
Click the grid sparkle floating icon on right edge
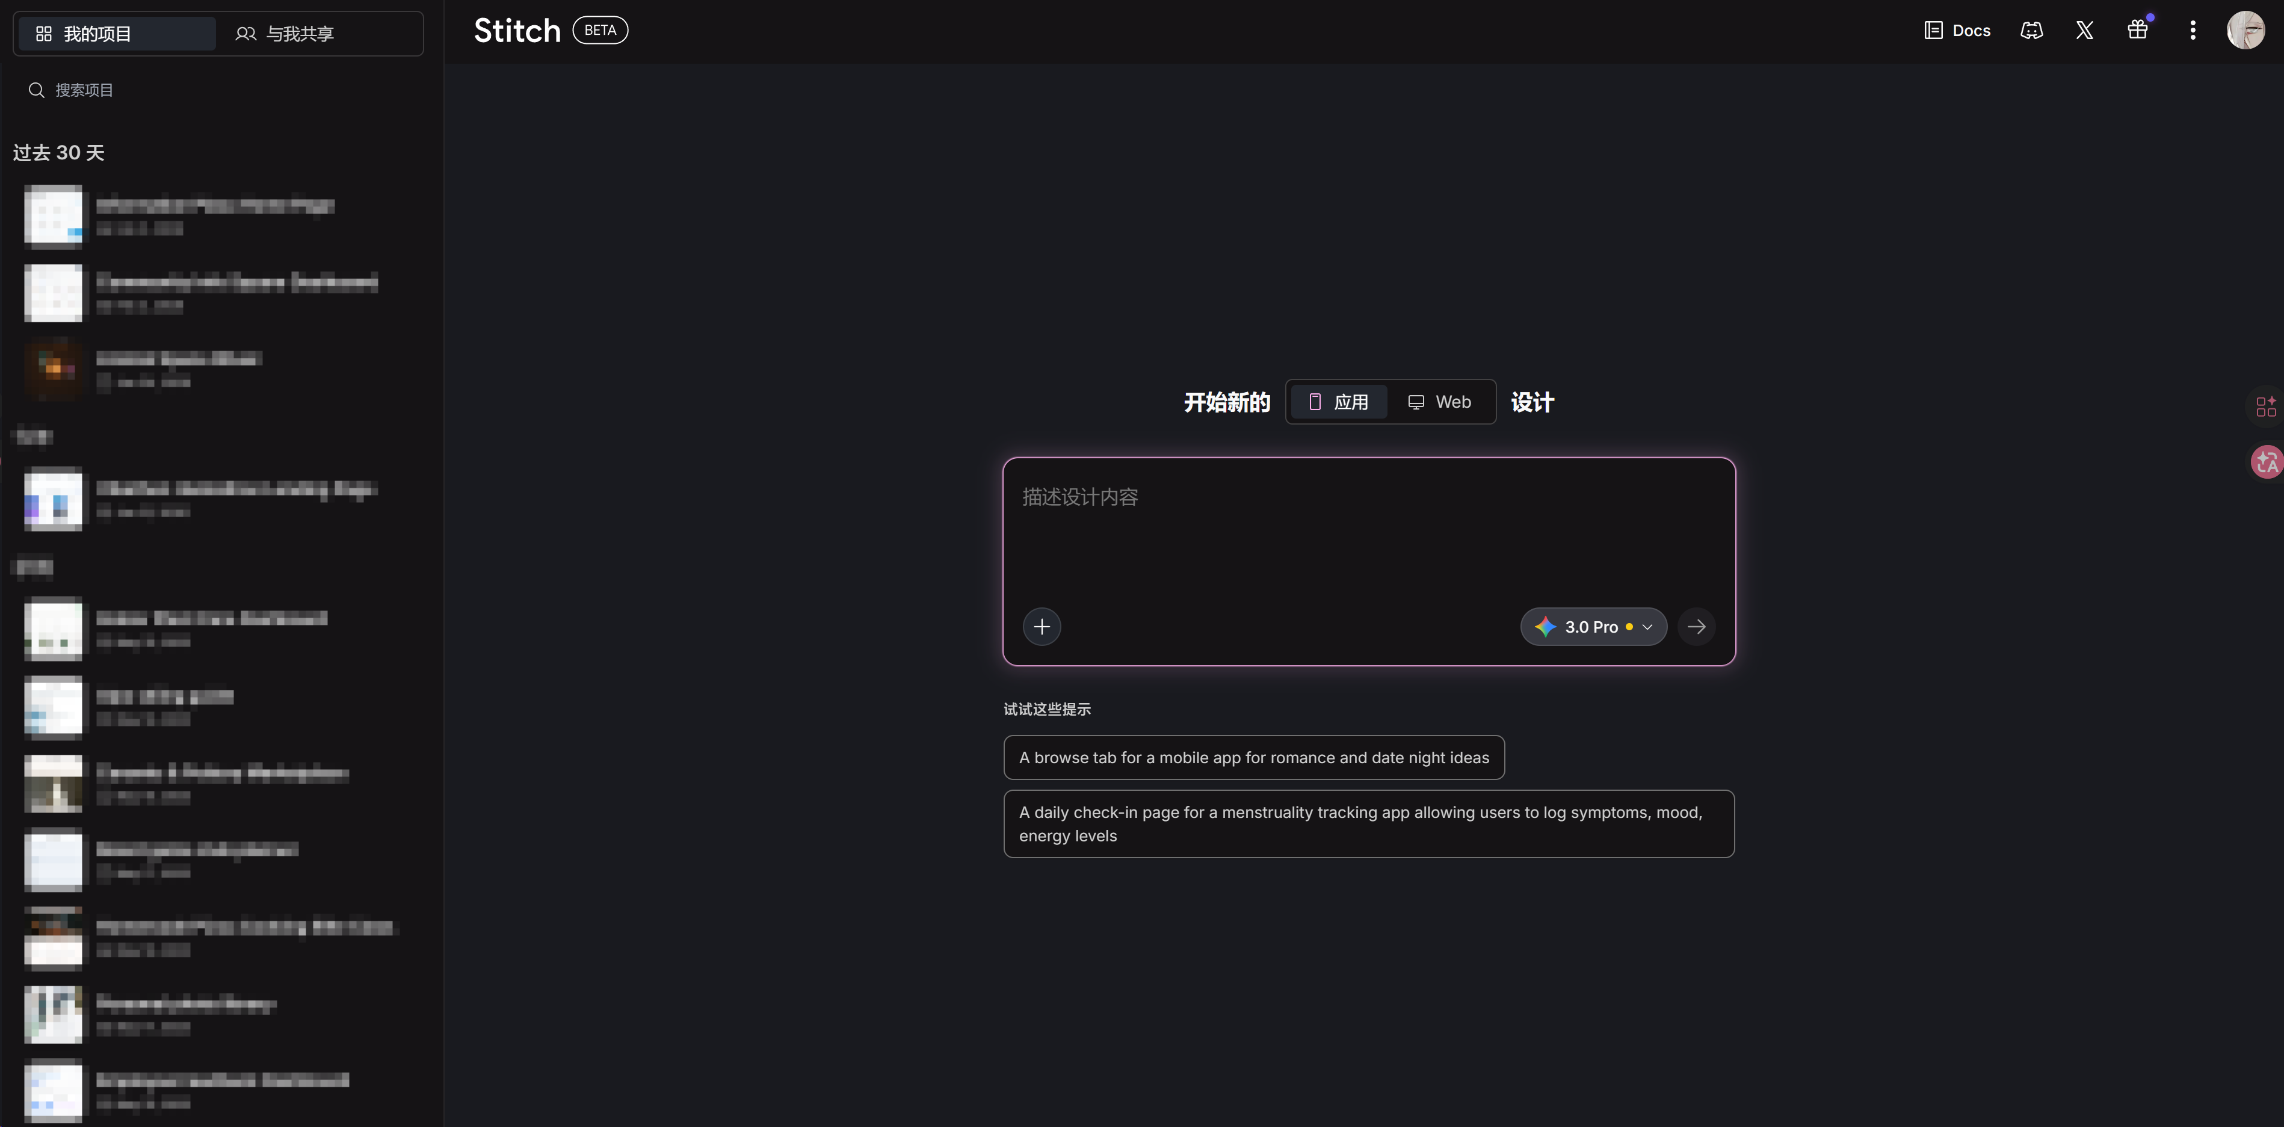click(x=2267, y=407)
